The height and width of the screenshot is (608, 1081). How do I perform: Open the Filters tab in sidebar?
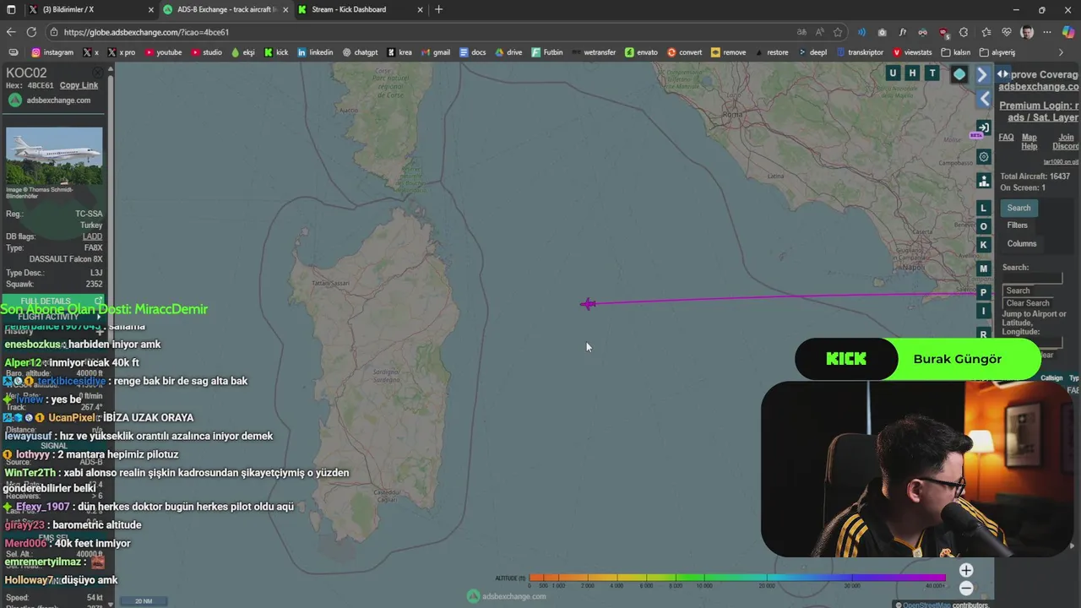pyautogui.click(x=1017, y=225)
